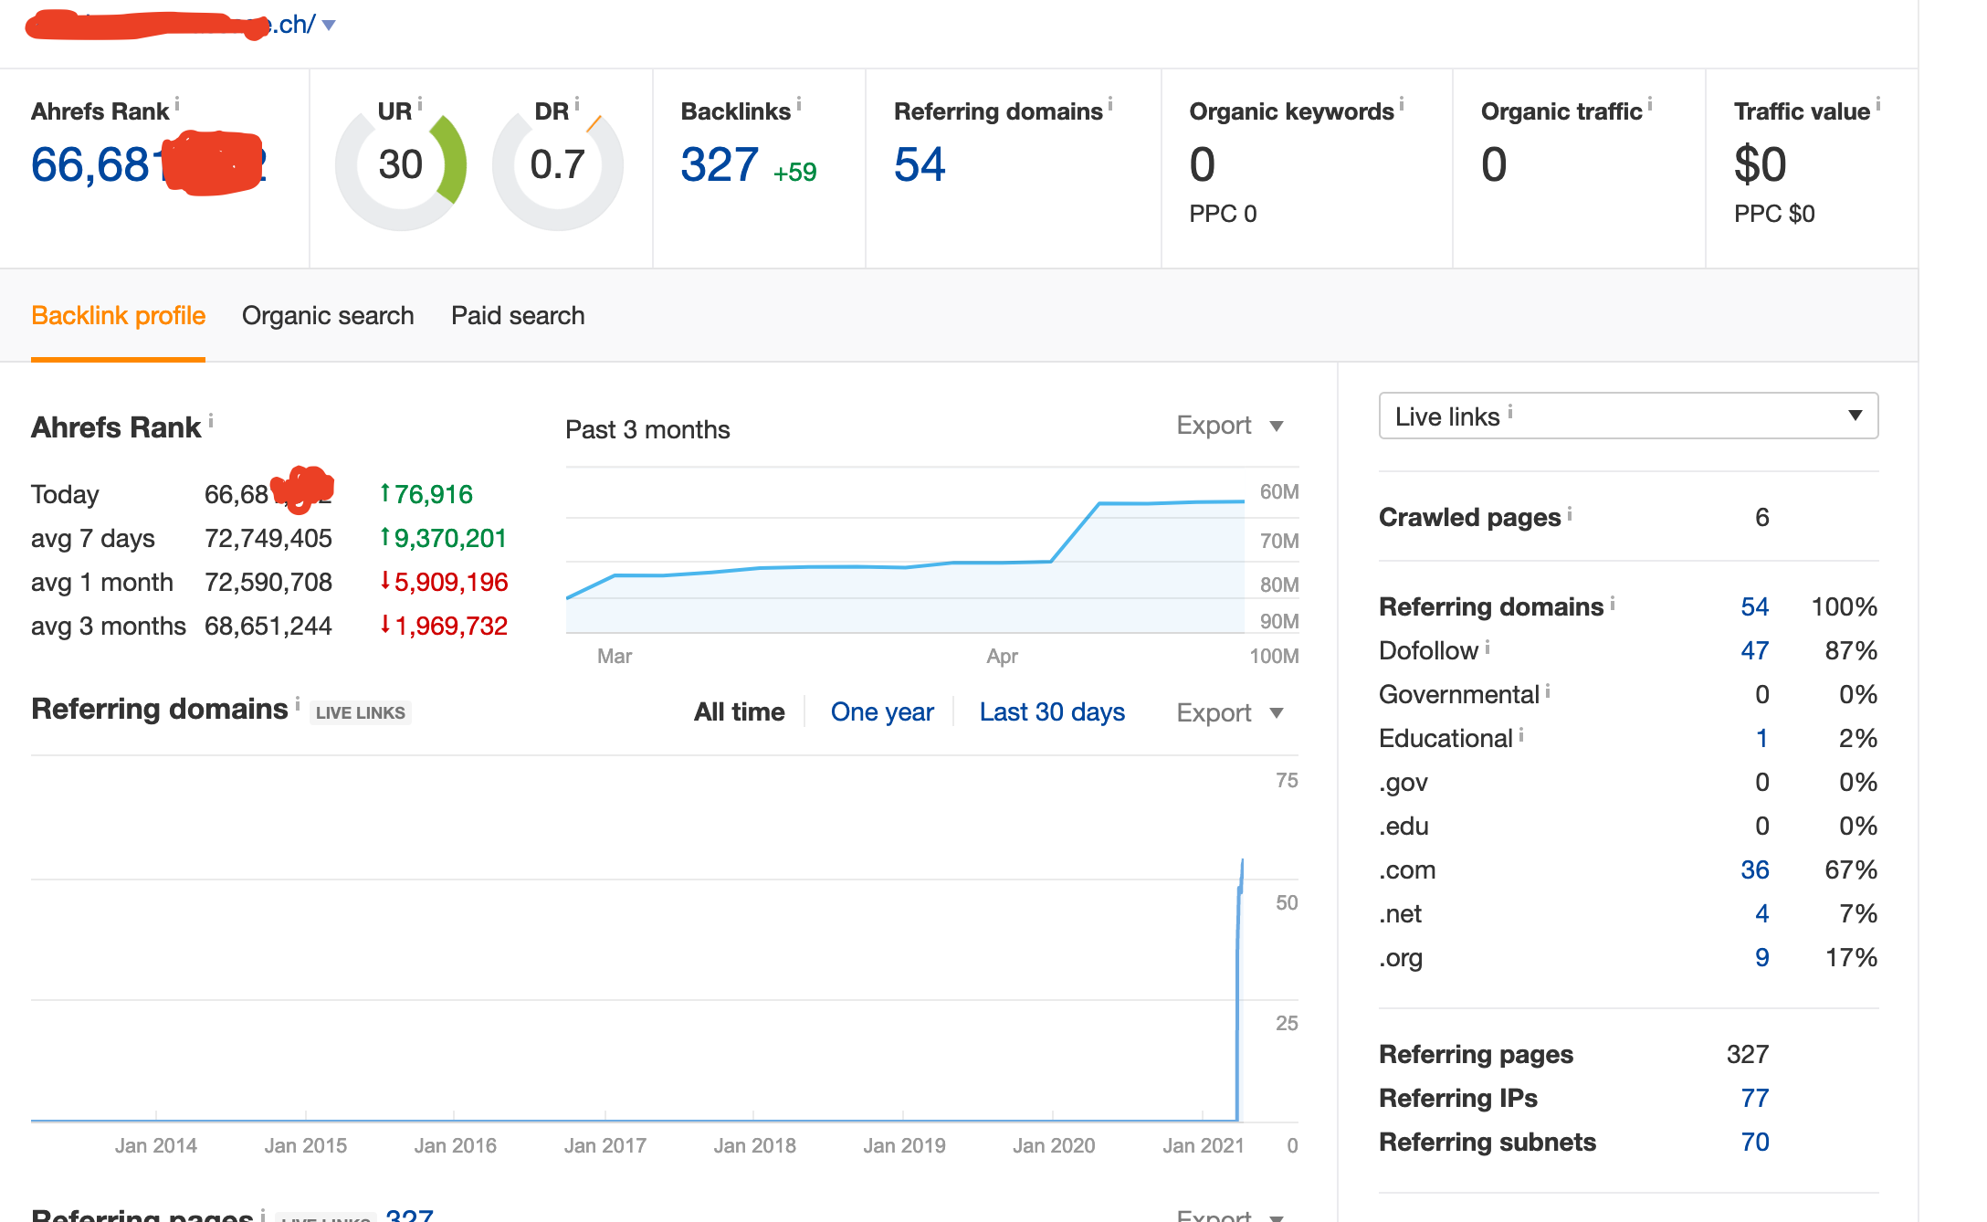This screenshot has width=1987, height=1222.
Task: Click the Backlinks info icon in top metrics
Action: [x=799, y=105]
